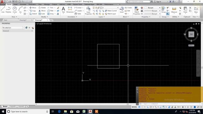The image size is (203, 114).
Task: Switch to the View ribbon tab
Action: [x=40, y=4]
